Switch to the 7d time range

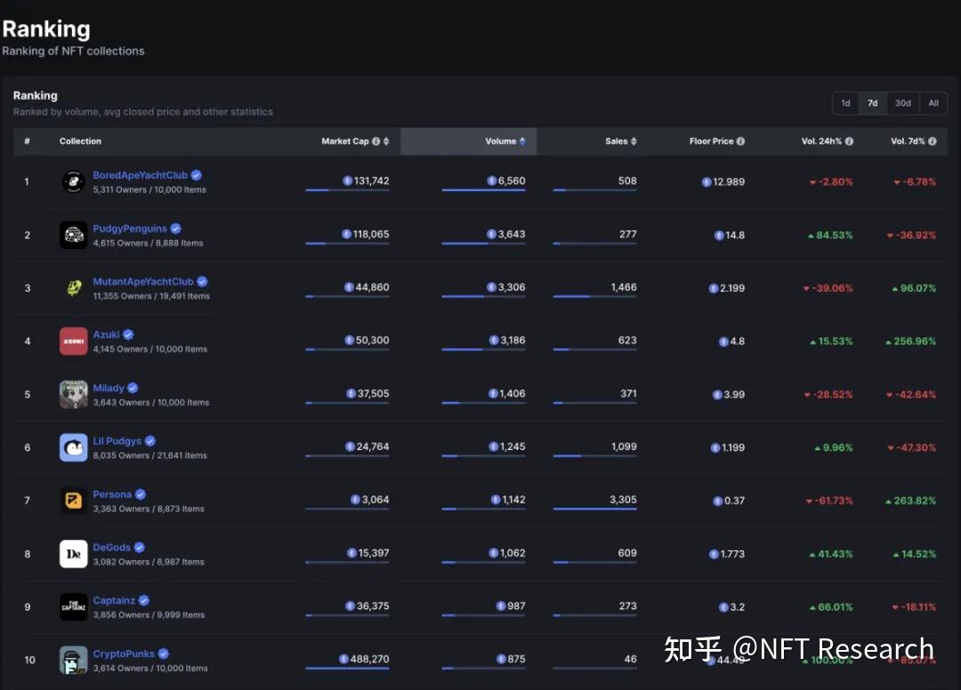click(873, 103)
